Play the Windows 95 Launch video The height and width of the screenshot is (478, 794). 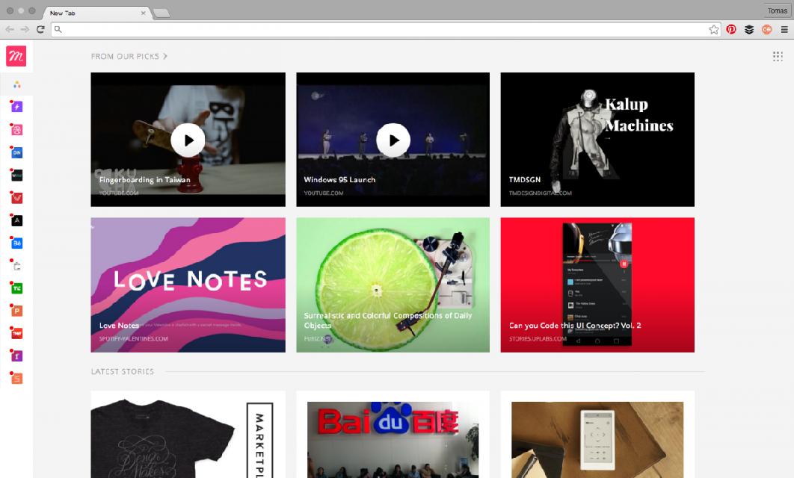point(393,139)
